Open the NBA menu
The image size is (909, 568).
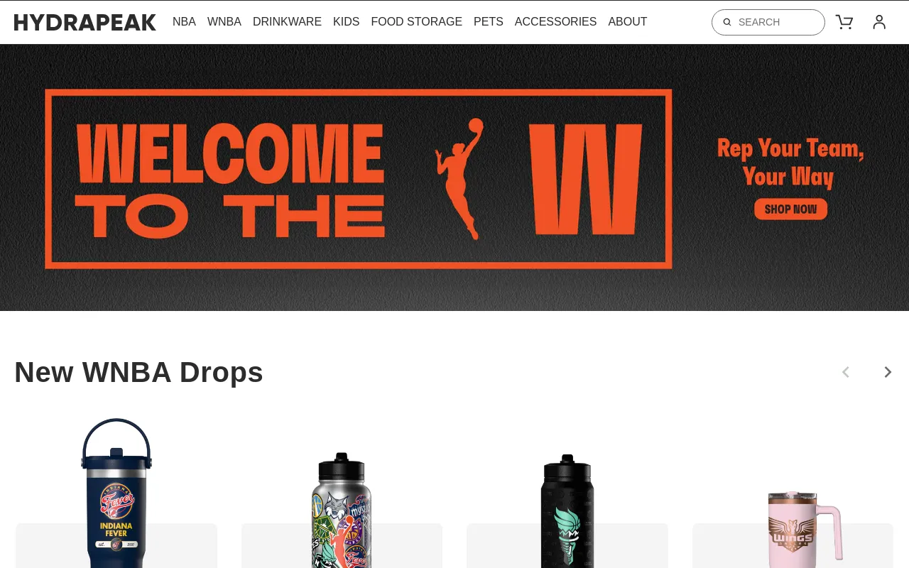(x=184, y=22)
